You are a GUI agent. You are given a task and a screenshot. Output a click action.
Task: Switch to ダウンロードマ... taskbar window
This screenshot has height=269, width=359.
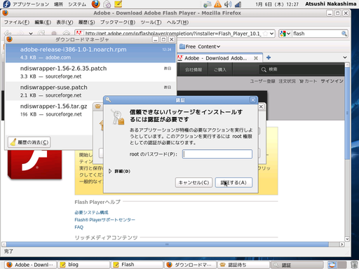[190, 265]
